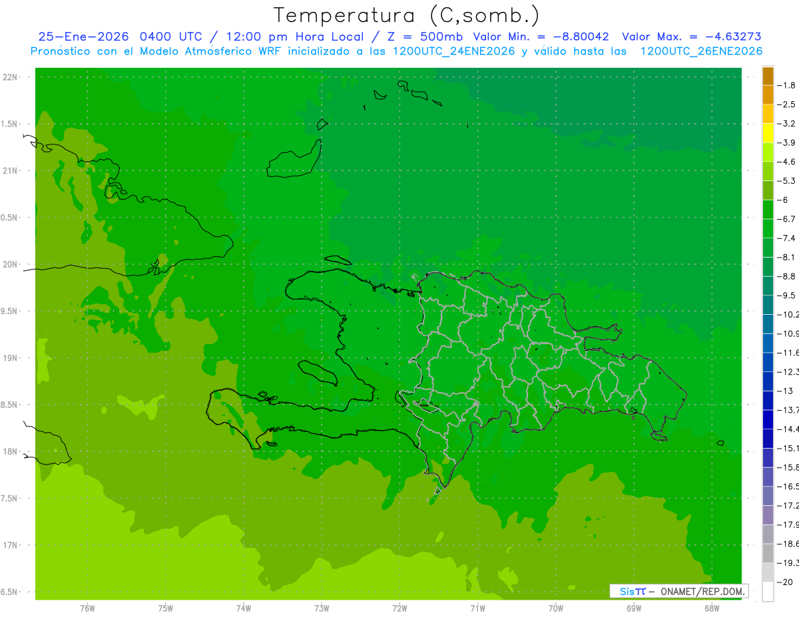Viewport: 799px width, 617px height.
Task: Click the "21N" latitude label
Action: pyautogui.click(x=11, y=170)
